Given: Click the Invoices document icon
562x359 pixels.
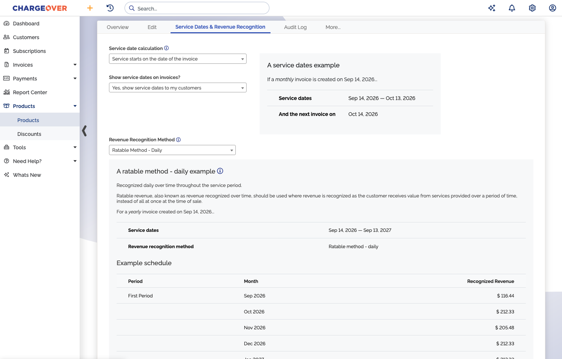Looking at the screenshot, I should 7,65.
